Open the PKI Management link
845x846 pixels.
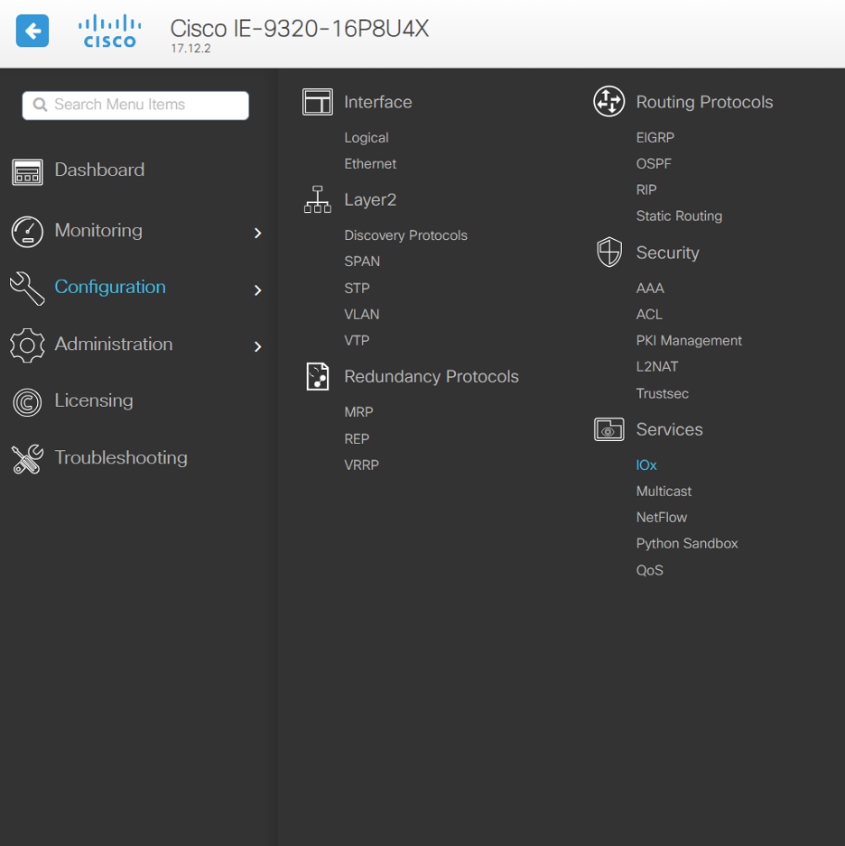[689, 340]
